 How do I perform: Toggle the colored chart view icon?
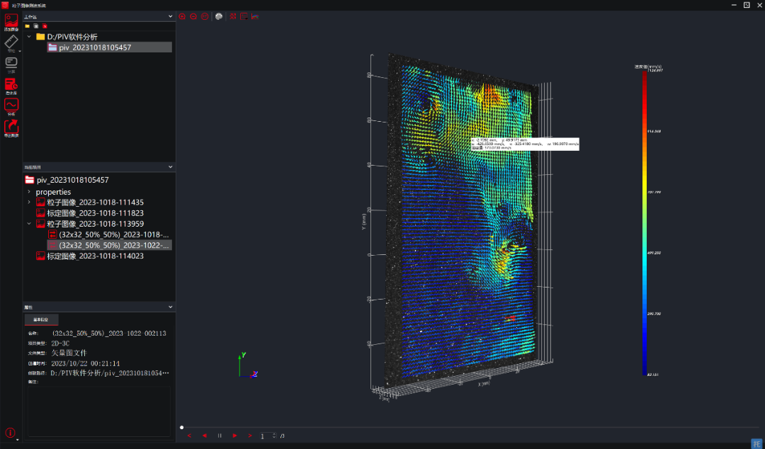click(x=255, y=16)
